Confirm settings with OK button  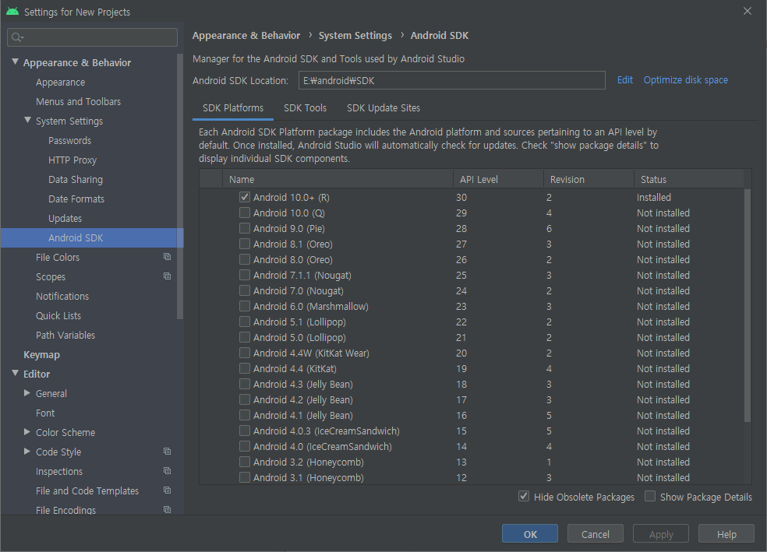530,533
